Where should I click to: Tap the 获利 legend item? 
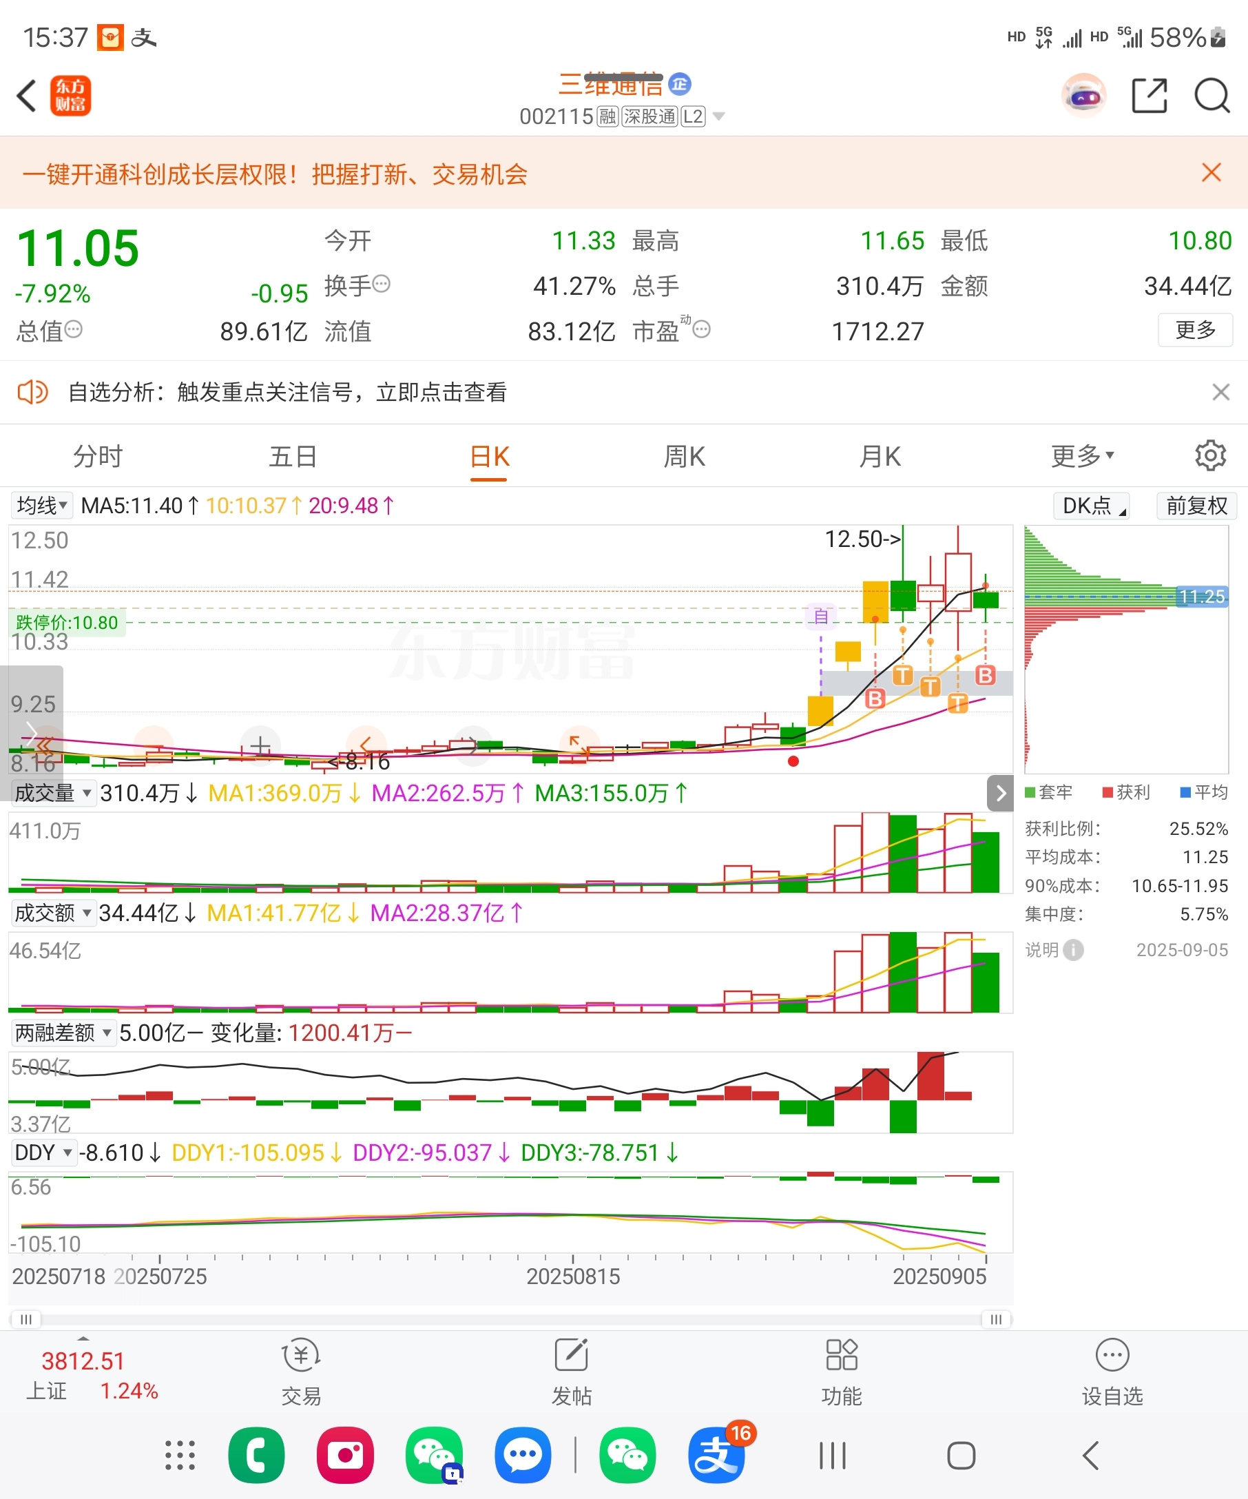(x=1126, y=792)
